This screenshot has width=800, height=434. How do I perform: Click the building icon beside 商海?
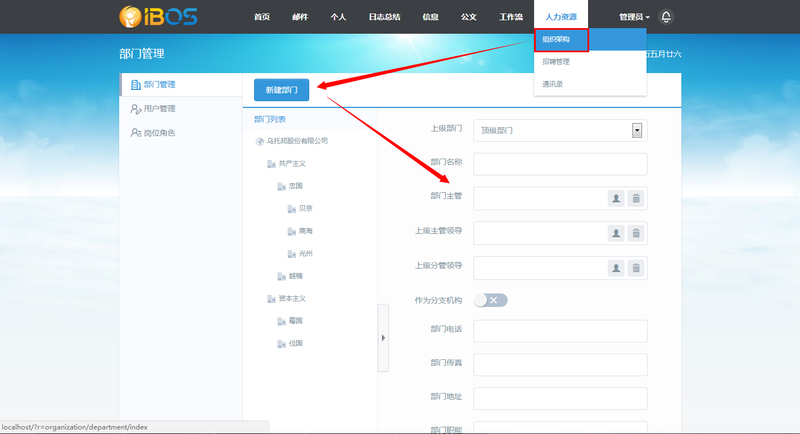[292, 232]
